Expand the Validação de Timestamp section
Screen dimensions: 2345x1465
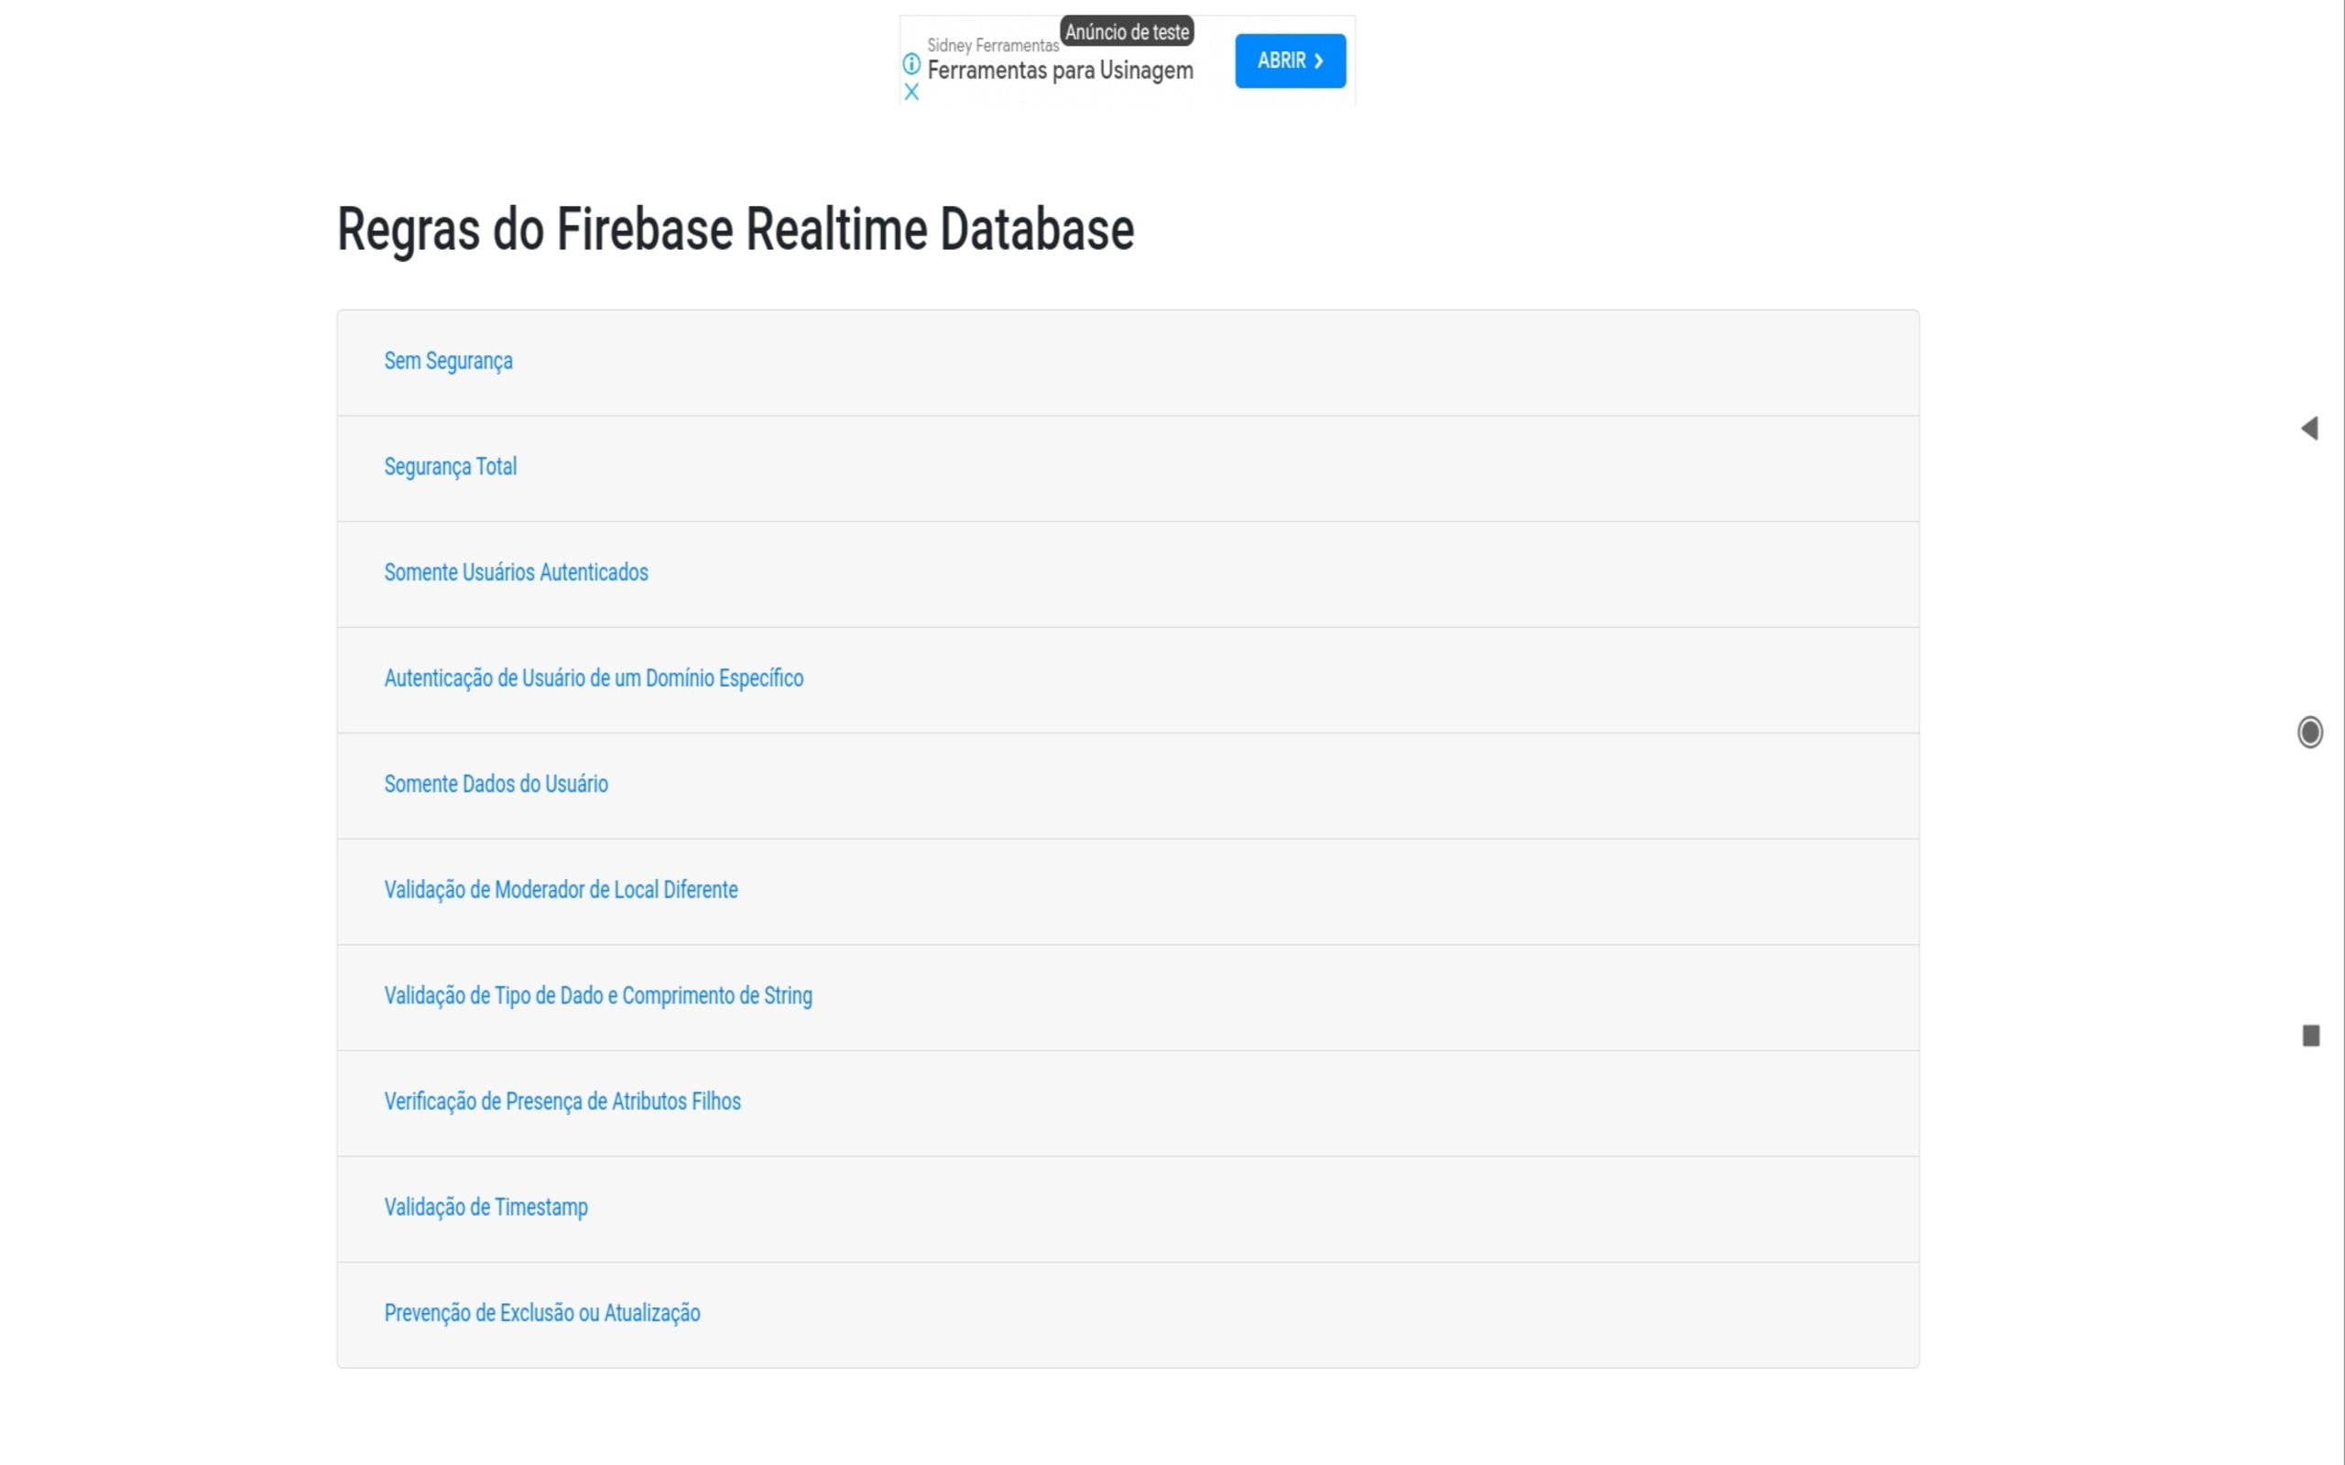pyautogui.click(x=485, y=1208)
